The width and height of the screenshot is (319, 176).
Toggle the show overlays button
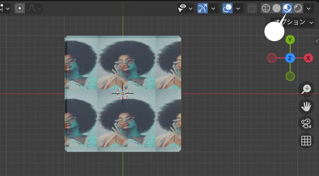227,8
